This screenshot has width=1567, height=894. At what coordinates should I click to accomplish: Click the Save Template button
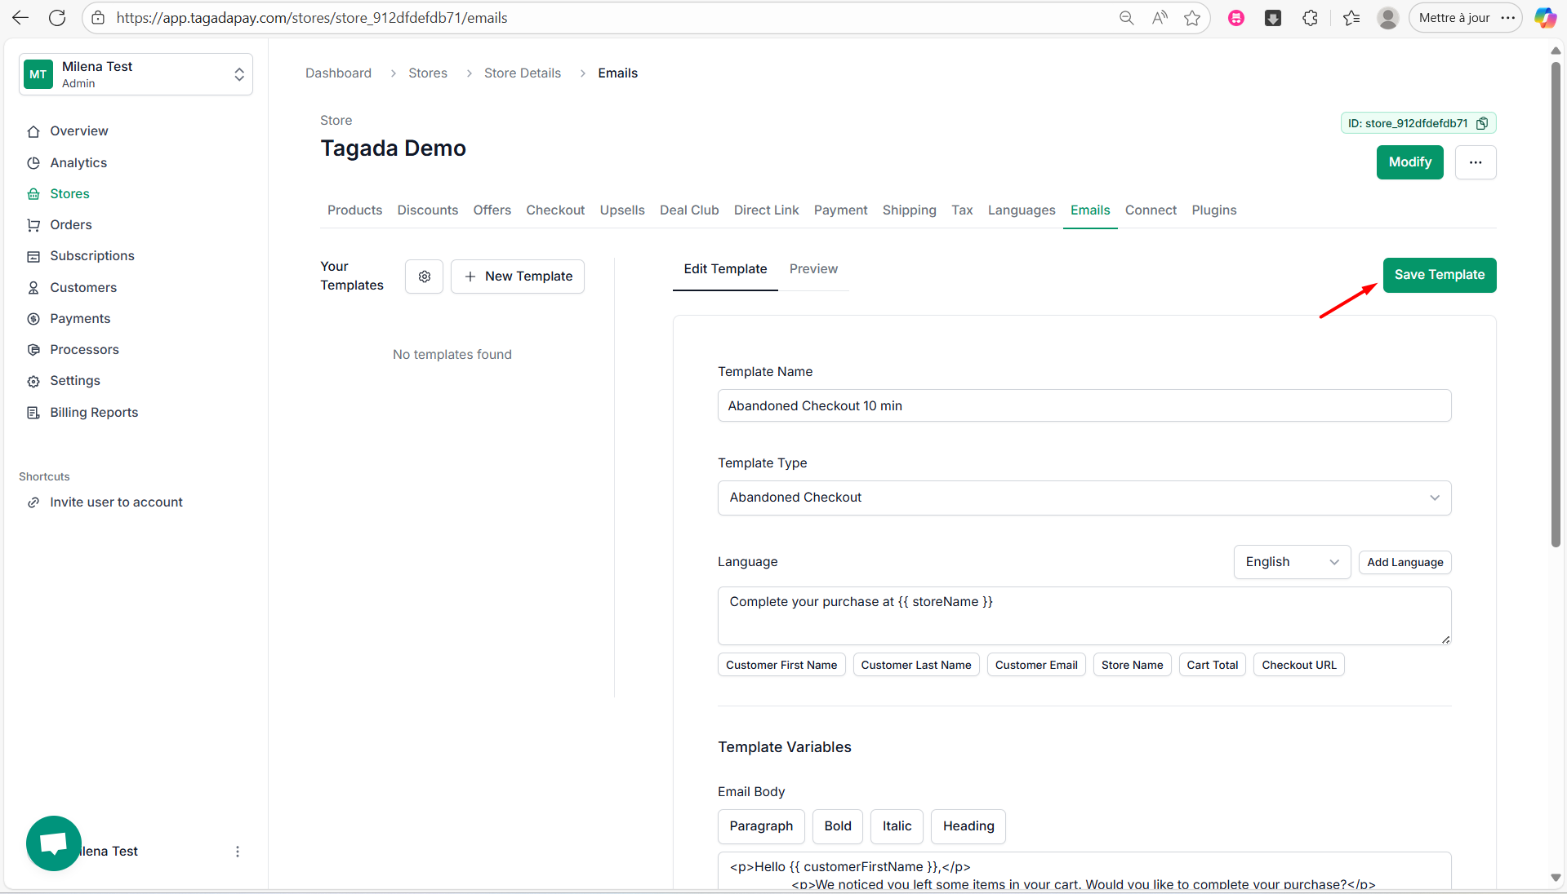point(1439,275)
